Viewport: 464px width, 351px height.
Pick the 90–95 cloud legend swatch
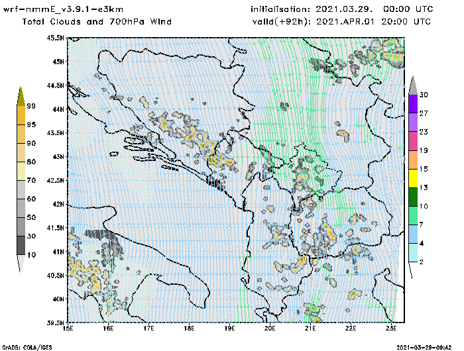[21, 134]
